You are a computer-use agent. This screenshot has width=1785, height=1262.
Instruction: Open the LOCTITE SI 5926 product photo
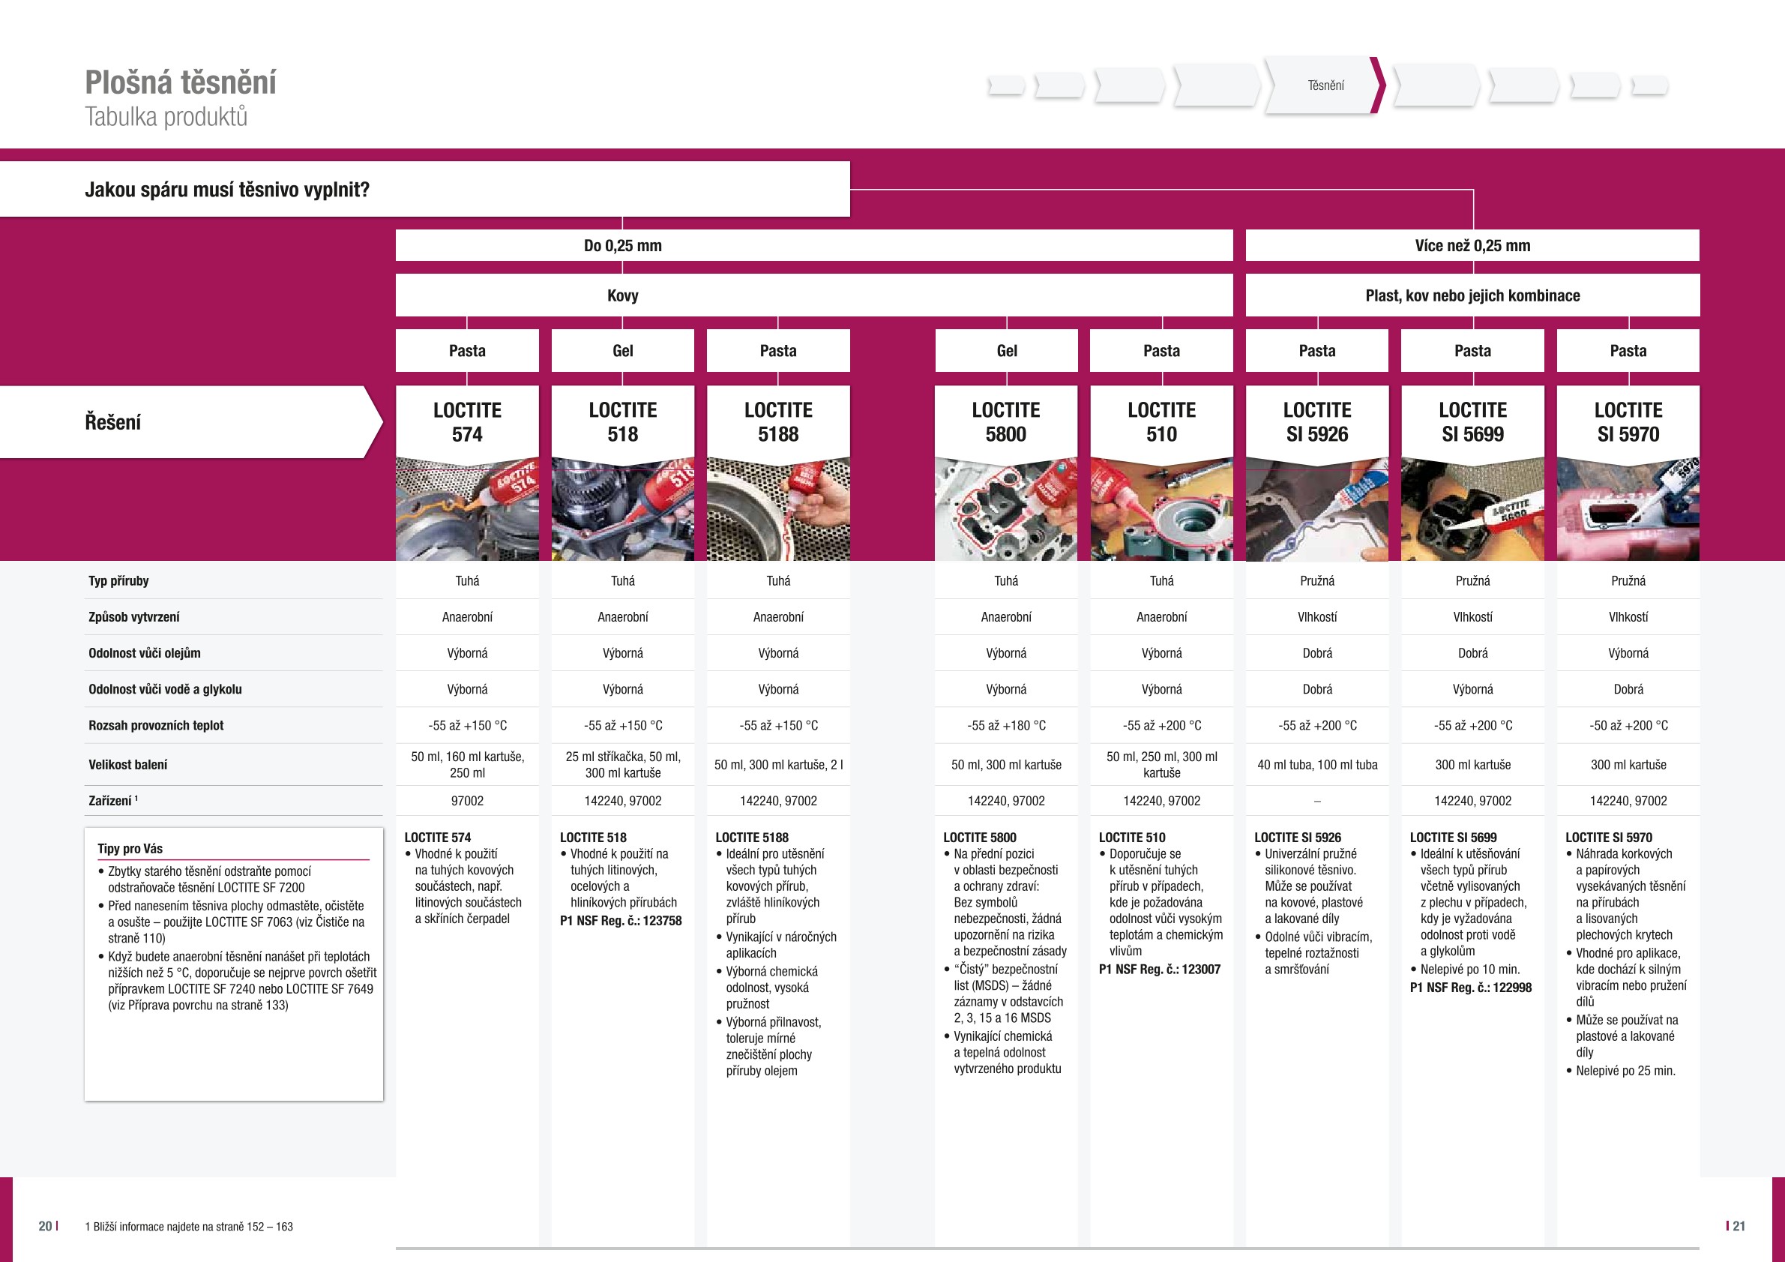(x=1317, y=509)
